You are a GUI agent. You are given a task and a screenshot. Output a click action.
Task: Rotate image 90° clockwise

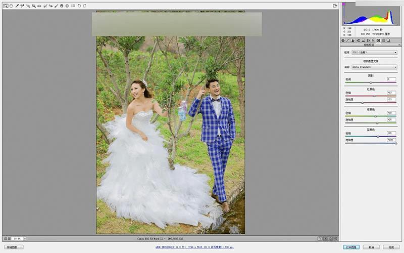[x=84, y=6]
